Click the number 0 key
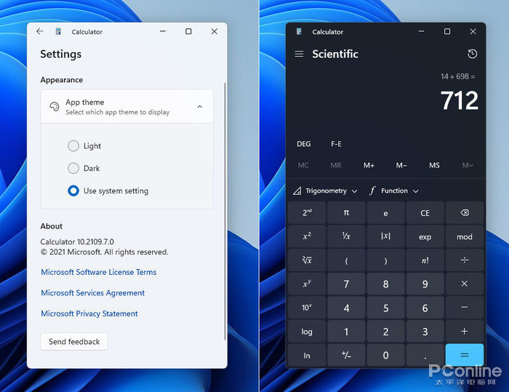The image size is (509, 392). (385, 355)
